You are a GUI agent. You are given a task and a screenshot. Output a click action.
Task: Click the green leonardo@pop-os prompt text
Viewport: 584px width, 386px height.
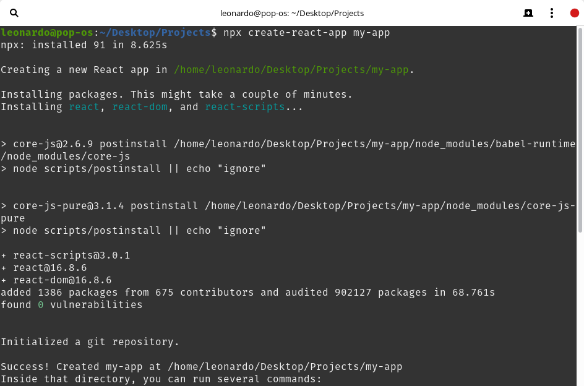pos(49,32)
